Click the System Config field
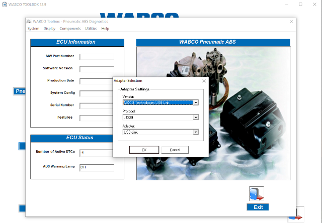Screen dimensions: 322x223 point(96,93)
